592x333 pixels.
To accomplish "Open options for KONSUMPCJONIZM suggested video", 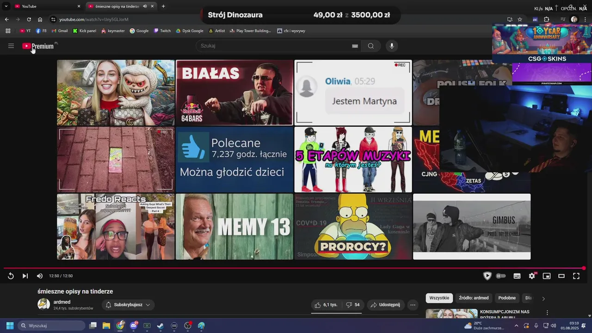I will click(x=547, y=313).
